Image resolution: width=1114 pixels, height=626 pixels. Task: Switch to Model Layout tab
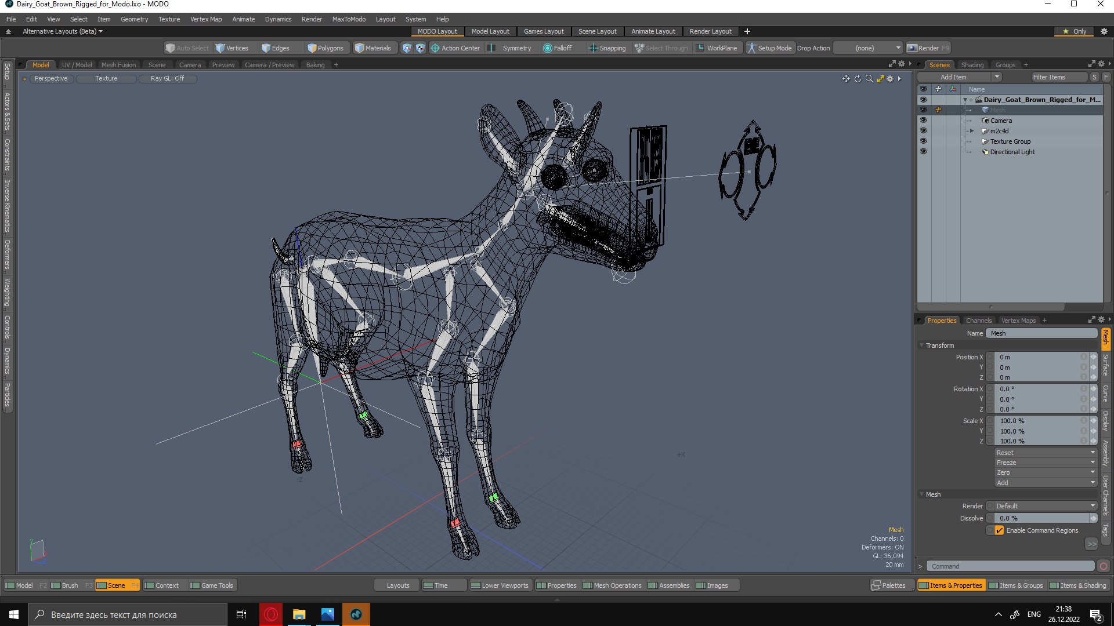point(490,31)
